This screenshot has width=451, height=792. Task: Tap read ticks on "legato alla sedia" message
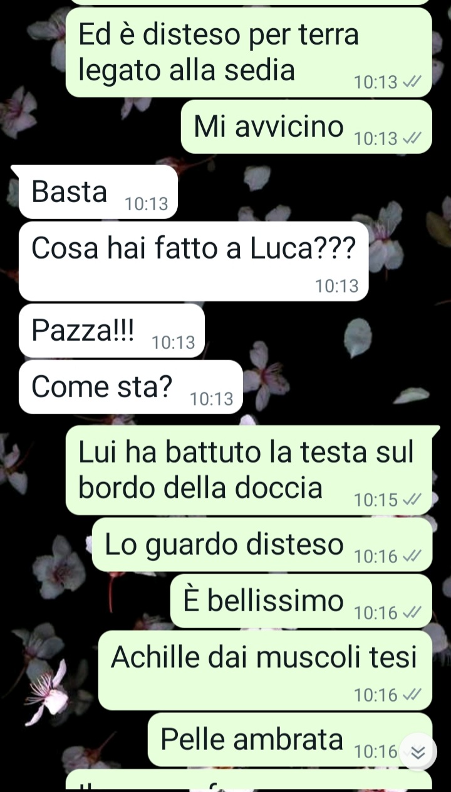(412, 82)
